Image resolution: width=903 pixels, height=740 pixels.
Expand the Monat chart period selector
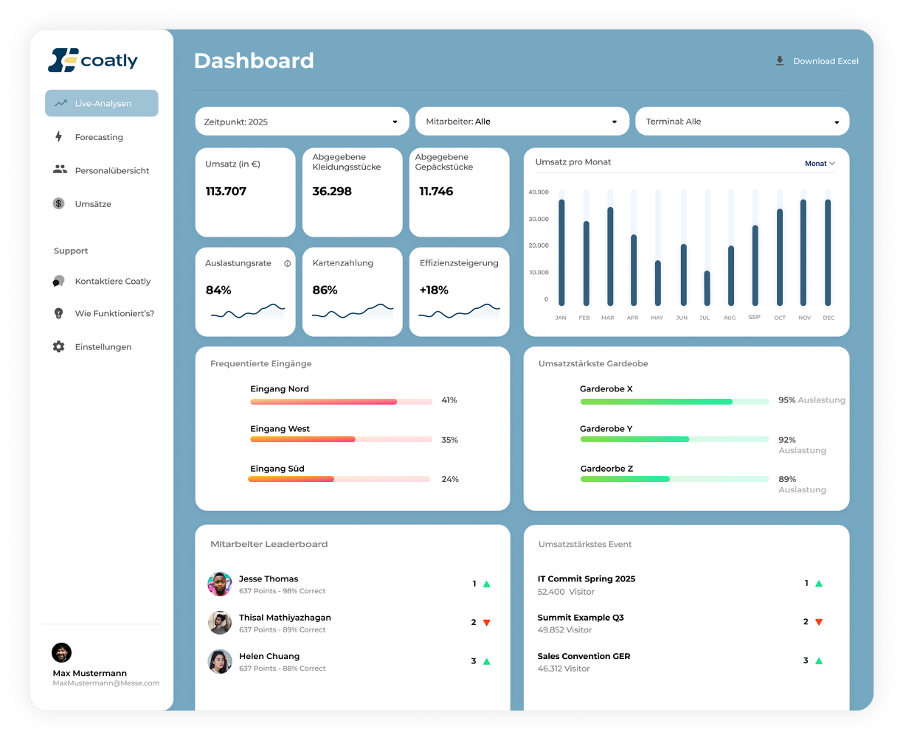tap(819, 164)
